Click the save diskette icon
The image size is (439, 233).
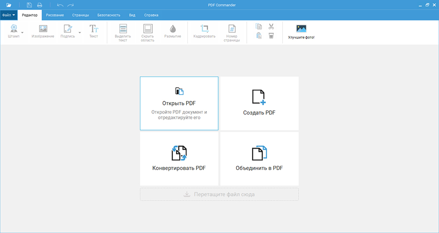(x=29, y=5)
